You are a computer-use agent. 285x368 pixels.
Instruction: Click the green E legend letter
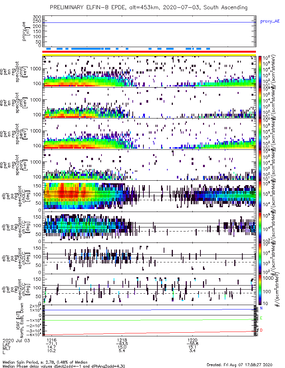(261, 318)
